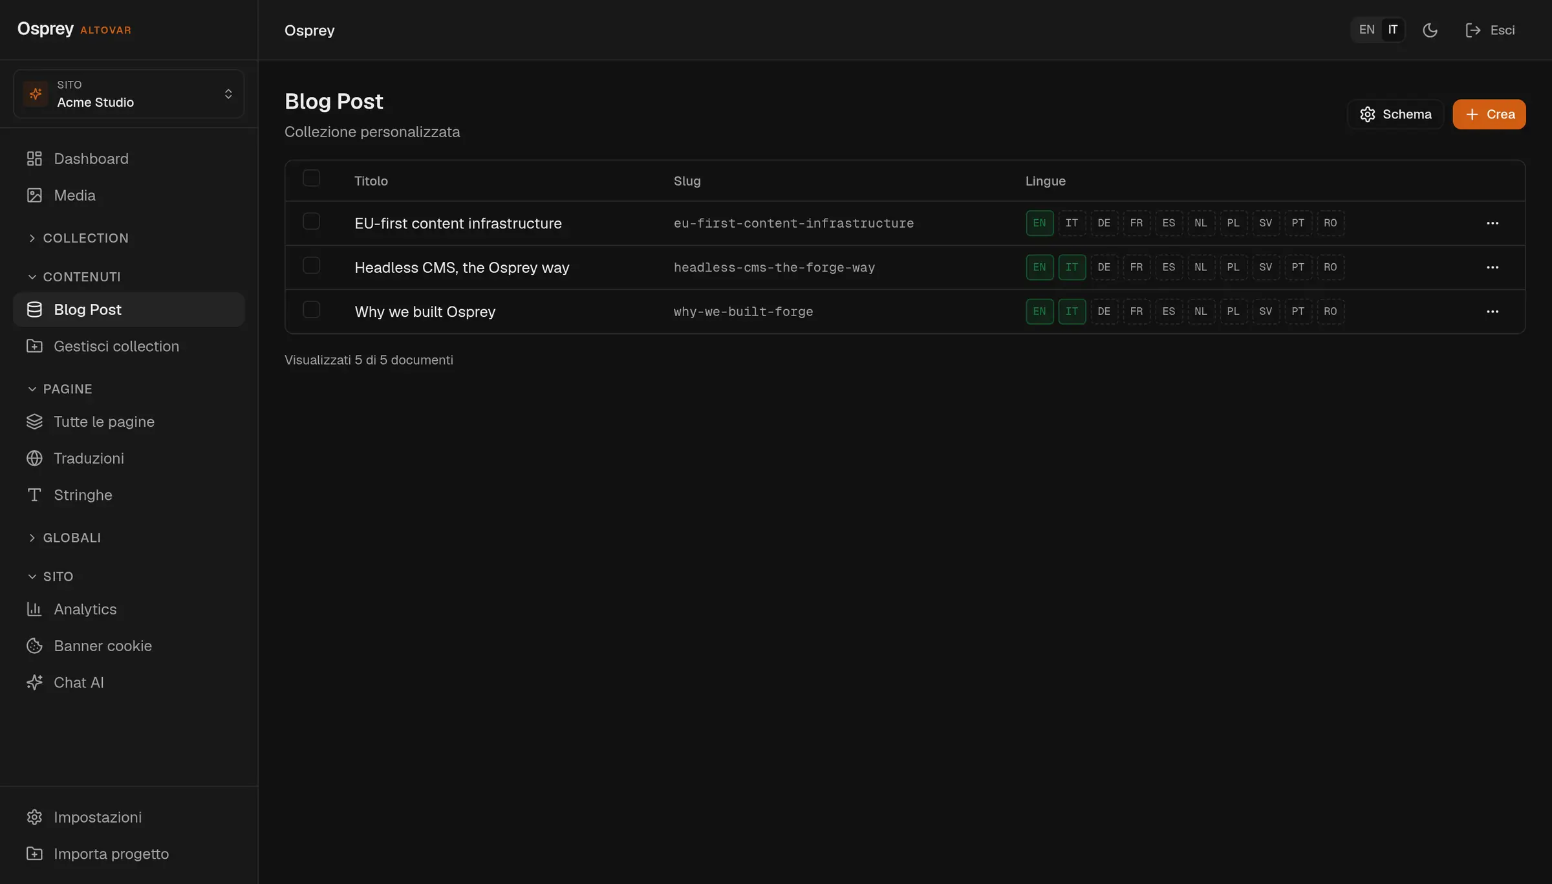Click Visualizzati 5 di 5 documenti text
This screenshot has height=884, width=1552.
point(369,360)
